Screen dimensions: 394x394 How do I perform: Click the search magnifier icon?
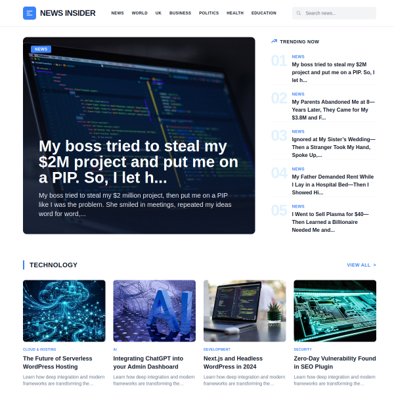tap(299, 13)
